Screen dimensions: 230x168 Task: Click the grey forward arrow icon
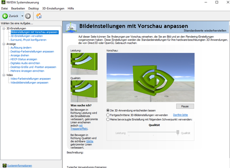click(28, 16)
